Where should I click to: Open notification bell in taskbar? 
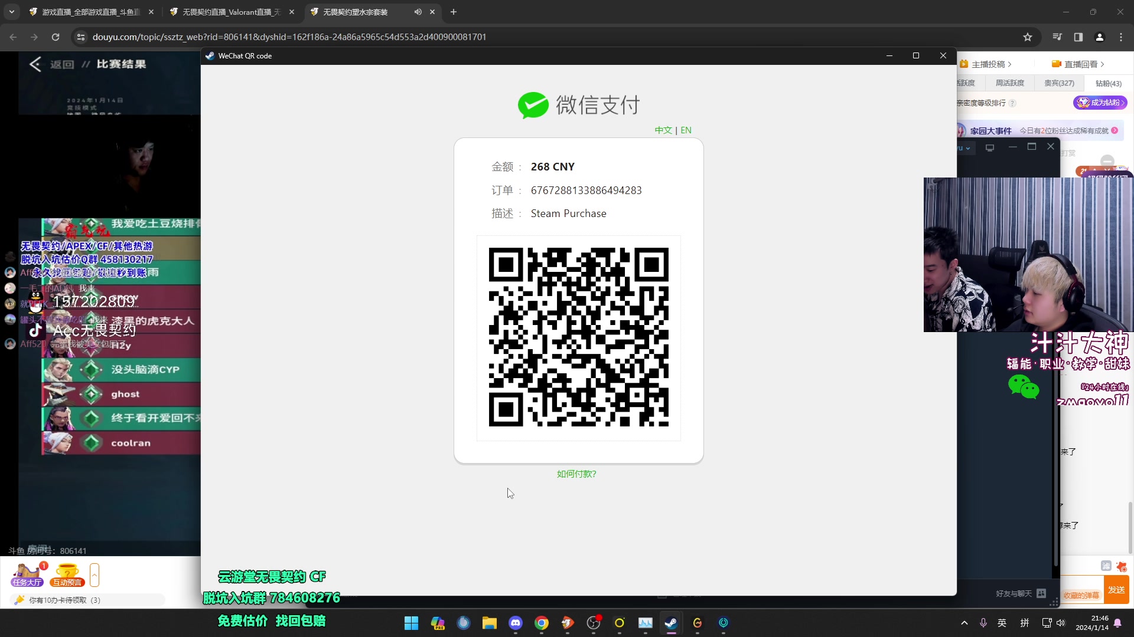coord(1117,623)
